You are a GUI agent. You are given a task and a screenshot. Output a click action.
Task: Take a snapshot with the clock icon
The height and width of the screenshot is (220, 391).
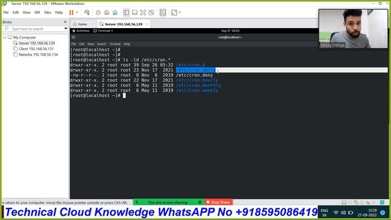tap(98, 12)
